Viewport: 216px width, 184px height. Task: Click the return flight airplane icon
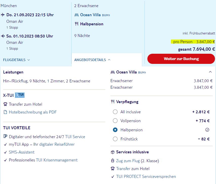3,36
